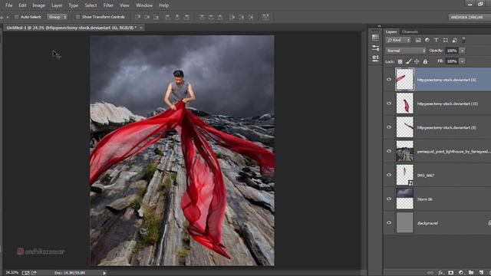
Task: Click align bottom edges icon
Action: click(x=156, y=17)
